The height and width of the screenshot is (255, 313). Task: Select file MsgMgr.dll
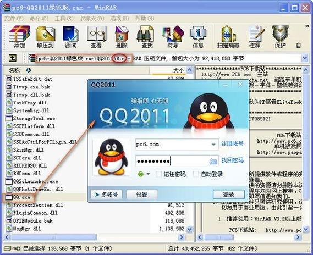[23, 229]
